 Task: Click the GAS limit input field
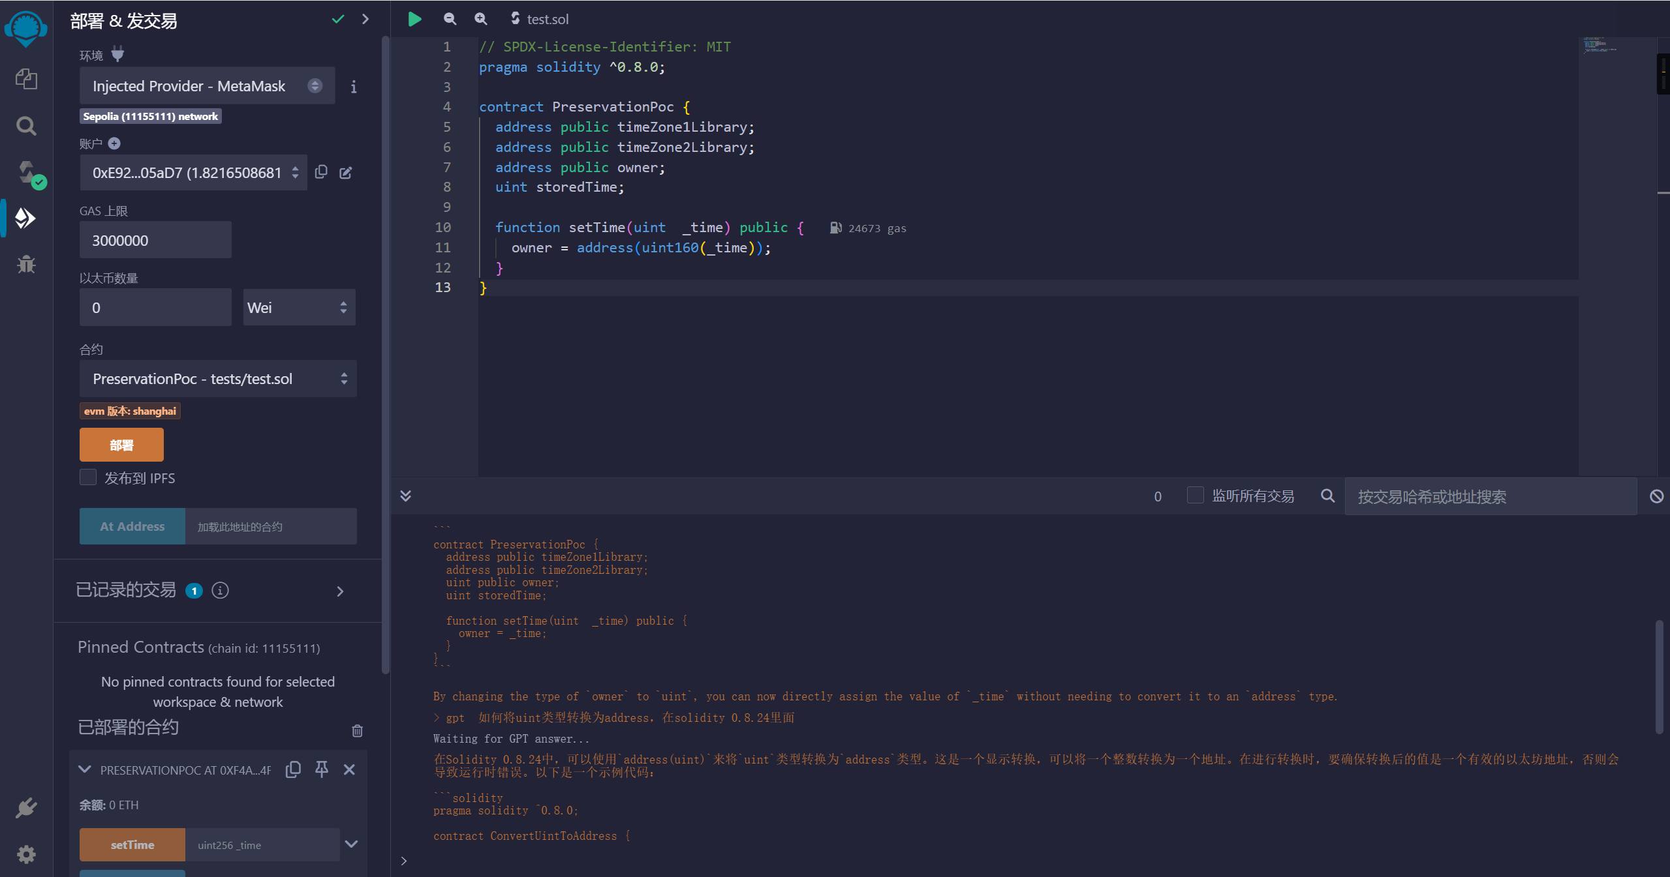156,239
